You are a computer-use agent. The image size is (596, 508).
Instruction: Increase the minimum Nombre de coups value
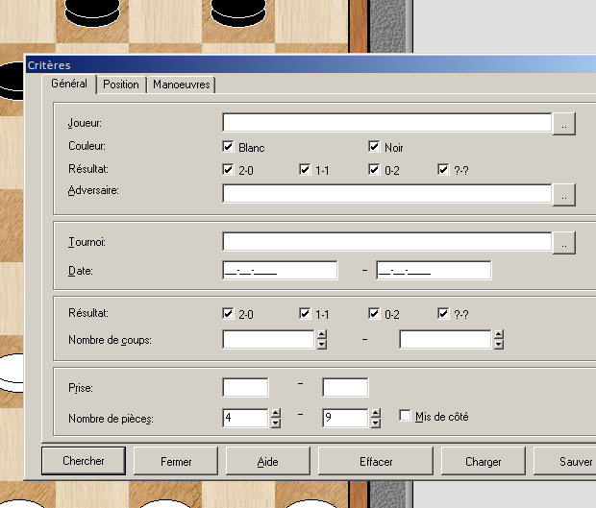(322, 335)
